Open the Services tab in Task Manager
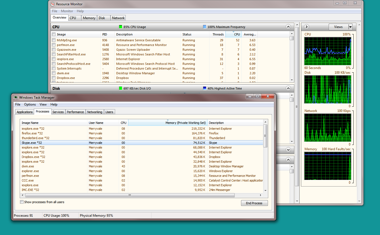 pyautogui.click(x=58, y=112)
